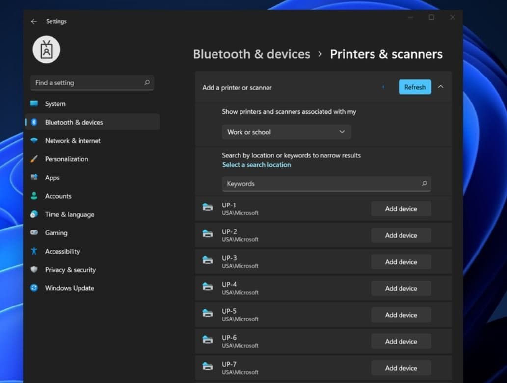This screenshot has width=507, height=383.
Task: Add device for printer UP-2
Action: (x=400, y=235)
